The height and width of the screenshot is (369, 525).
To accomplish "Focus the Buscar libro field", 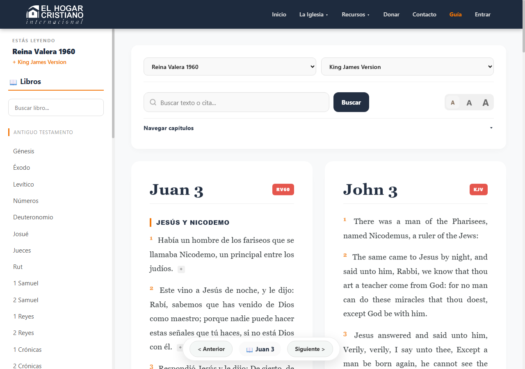I will (x=56, y=107).
